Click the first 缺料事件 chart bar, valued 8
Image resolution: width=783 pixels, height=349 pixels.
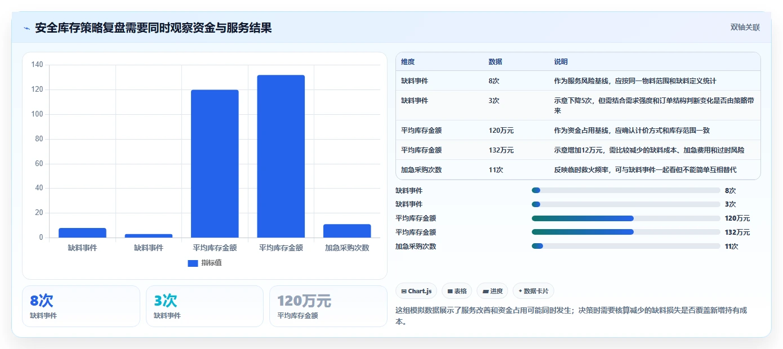pos(82,232)
